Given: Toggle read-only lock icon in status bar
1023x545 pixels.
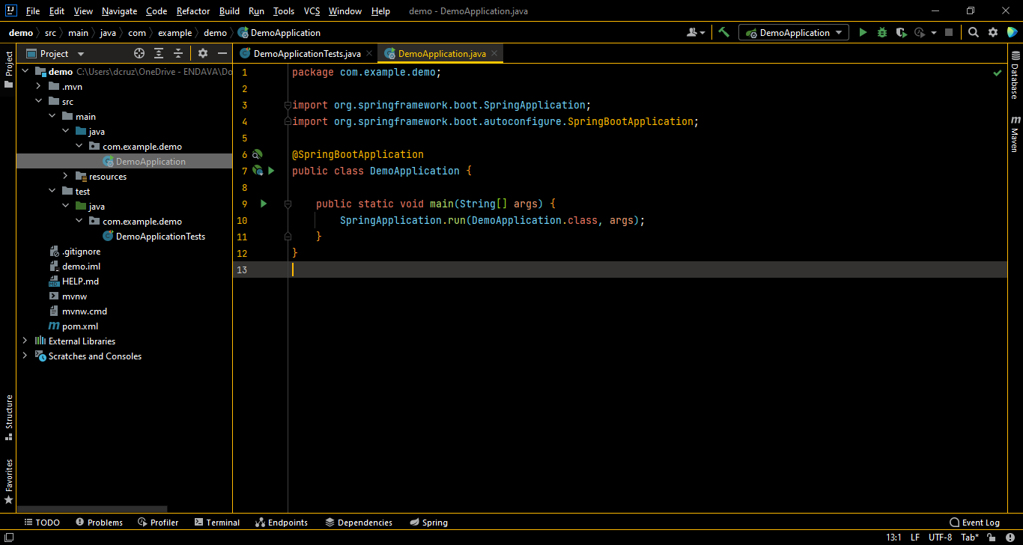Looking at the screenshot, I should tap(992, 538).
